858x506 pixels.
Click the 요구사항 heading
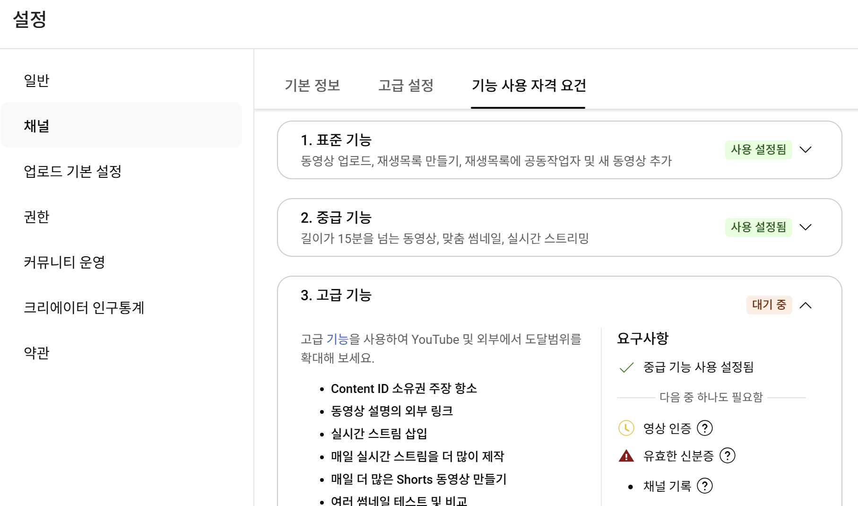pos(643,338)
